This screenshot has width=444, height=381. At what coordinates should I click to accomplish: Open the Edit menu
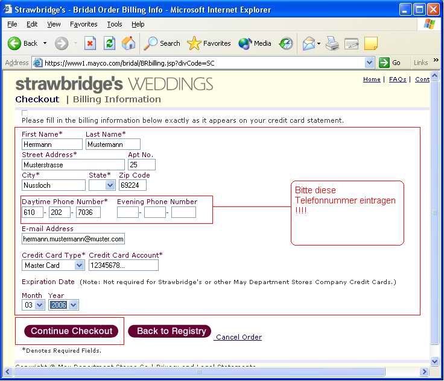[32, 24]
